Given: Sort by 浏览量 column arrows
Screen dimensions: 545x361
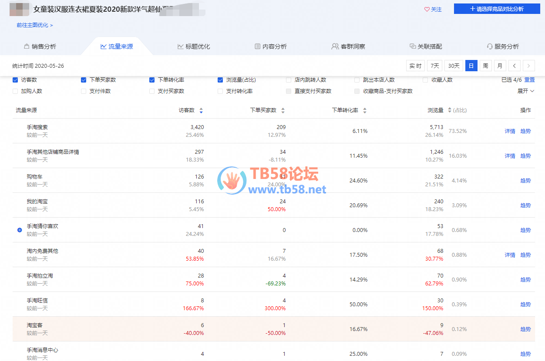Looking at the screenshot, I should pyautogui.click(x=450, y=110).
